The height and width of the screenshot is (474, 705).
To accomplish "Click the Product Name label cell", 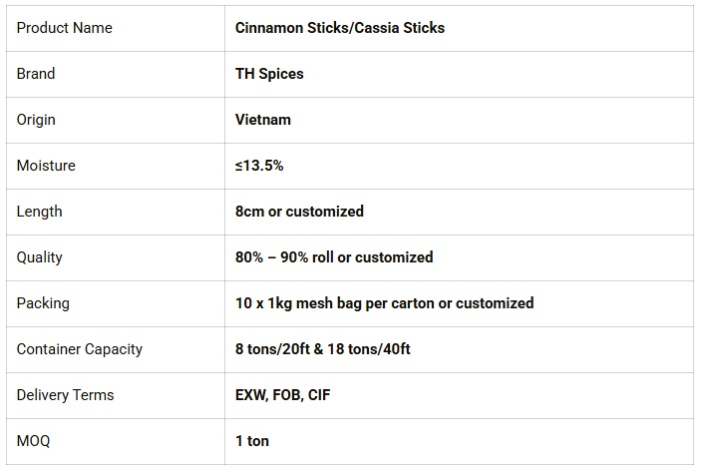I will 65,28.
